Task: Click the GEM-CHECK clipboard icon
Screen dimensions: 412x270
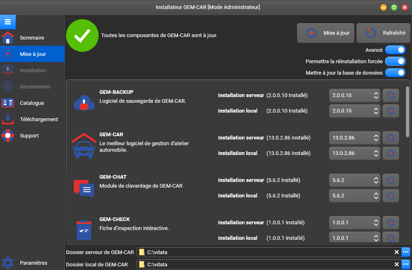Action: pos(84,230)
